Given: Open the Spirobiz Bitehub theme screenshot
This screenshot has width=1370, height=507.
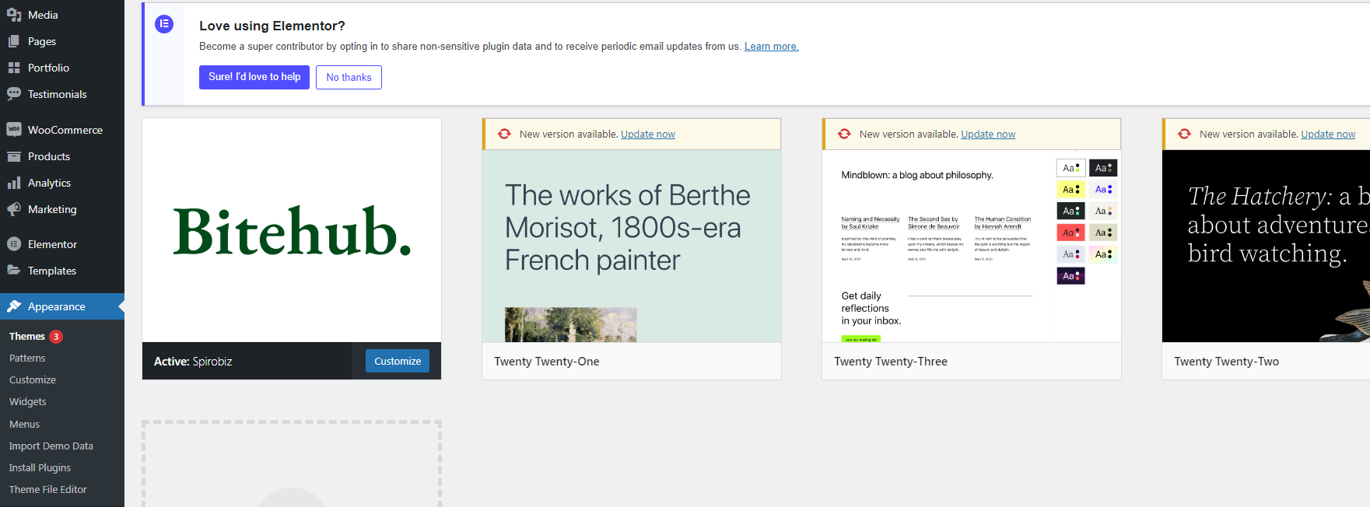Looking at the screenshot, I should (x=292, y=230).
